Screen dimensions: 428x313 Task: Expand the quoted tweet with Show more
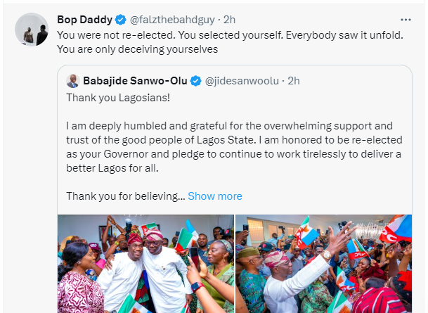215,196
